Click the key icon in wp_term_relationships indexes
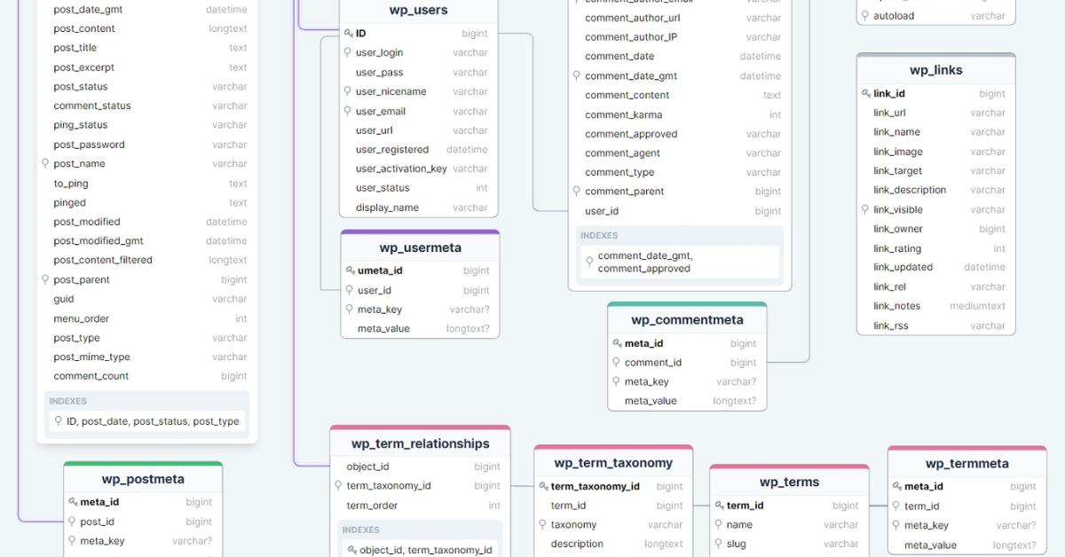 (351, 550)
